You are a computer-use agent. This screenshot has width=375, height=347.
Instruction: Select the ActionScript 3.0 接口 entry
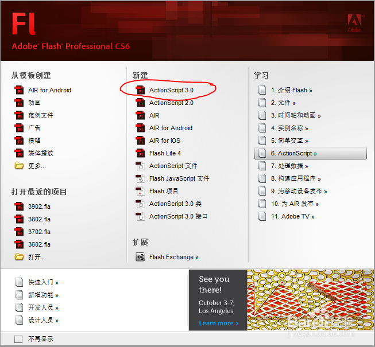(178, 216)
